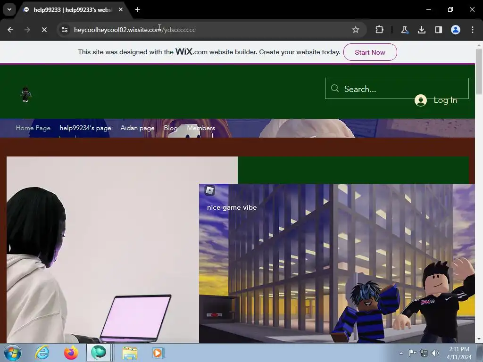Viewport: 483px width, 362px height.
Task: View site information icon in address bar
Action: point(65,30)
